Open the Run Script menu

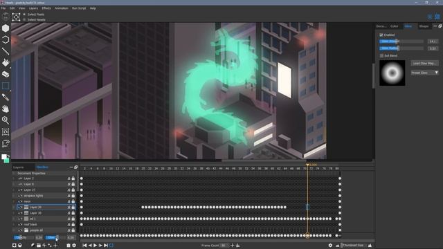click(x=79, y=8)
